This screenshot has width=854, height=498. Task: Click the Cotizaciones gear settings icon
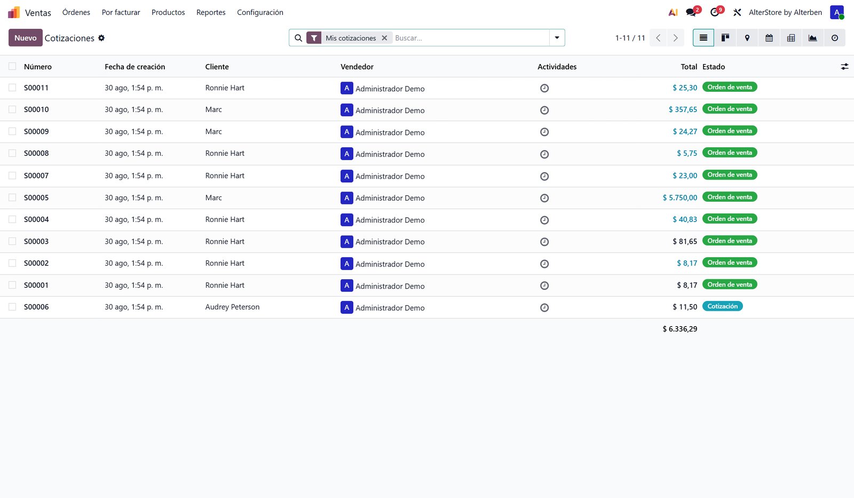click(x=101, y=38)
